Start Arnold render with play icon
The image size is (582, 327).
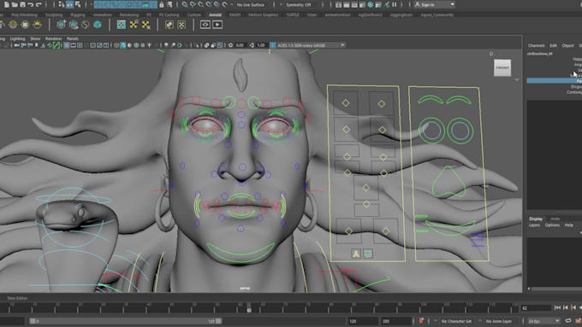[217, 25]
